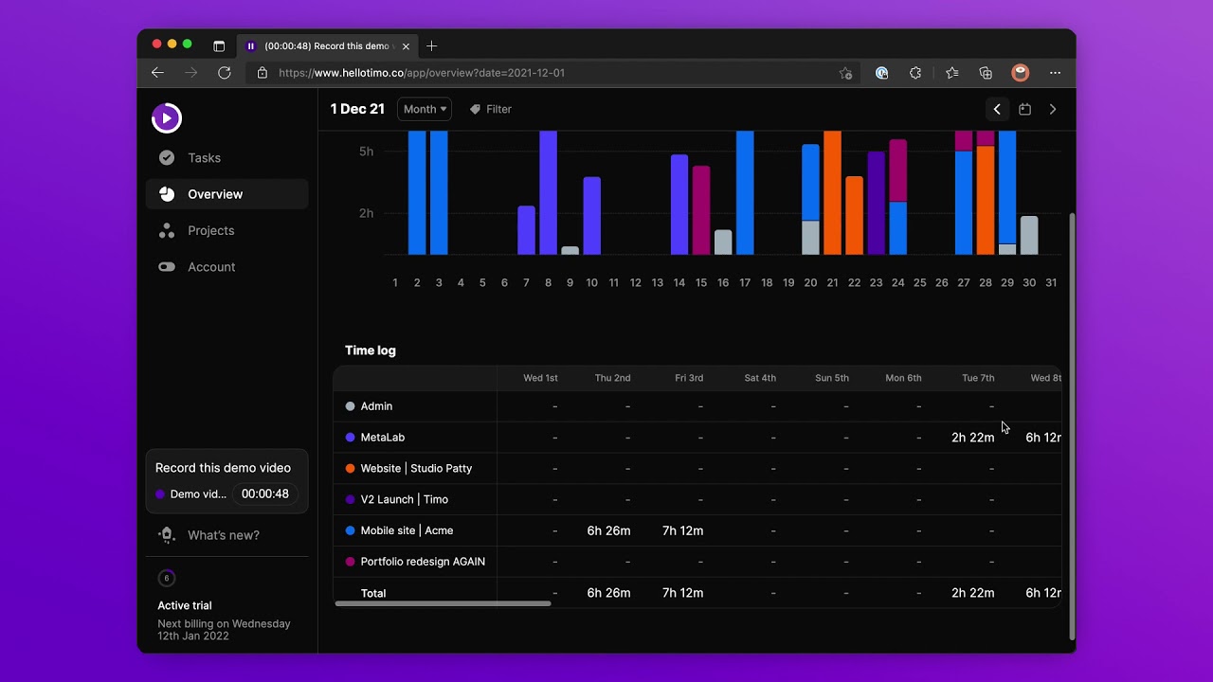Viewport: 1213px width, 682px height.
Task: Open browser extensions puzzle icon
Action: coord(915,73)
